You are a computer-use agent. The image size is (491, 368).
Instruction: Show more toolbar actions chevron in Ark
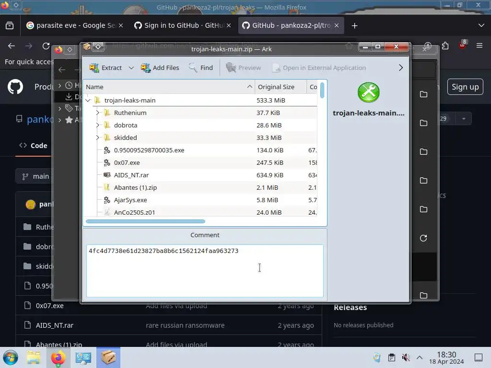coord(401,68)
